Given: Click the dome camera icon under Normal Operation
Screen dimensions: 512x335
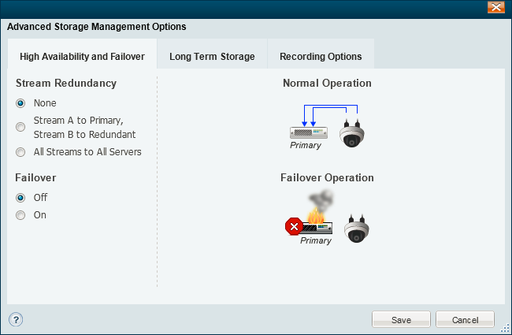Looking at the screenshot, I should click(x=351, y=134).
